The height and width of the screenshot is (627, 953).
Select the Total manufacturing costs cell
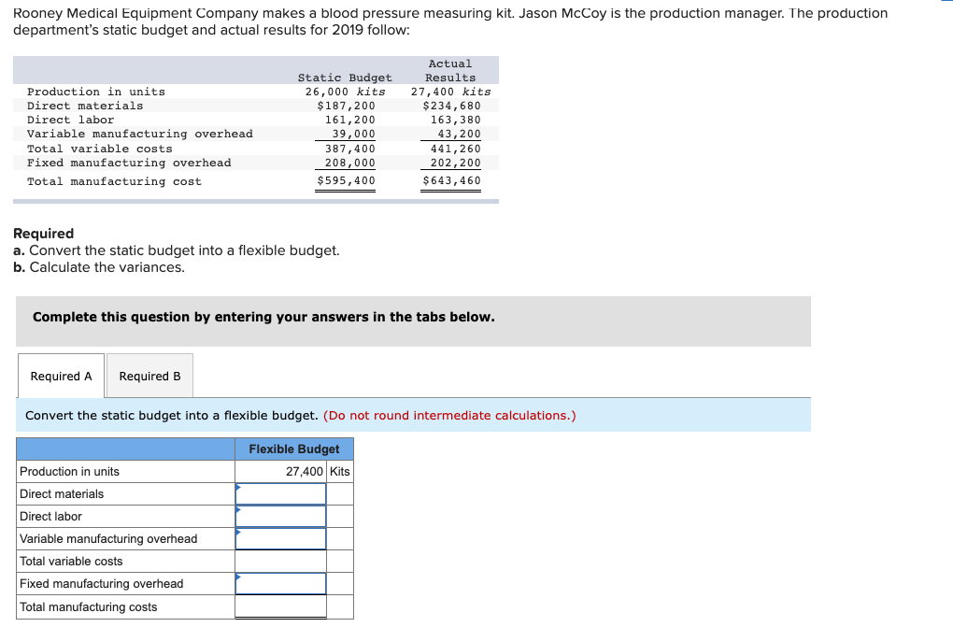[x=280, y=606]
